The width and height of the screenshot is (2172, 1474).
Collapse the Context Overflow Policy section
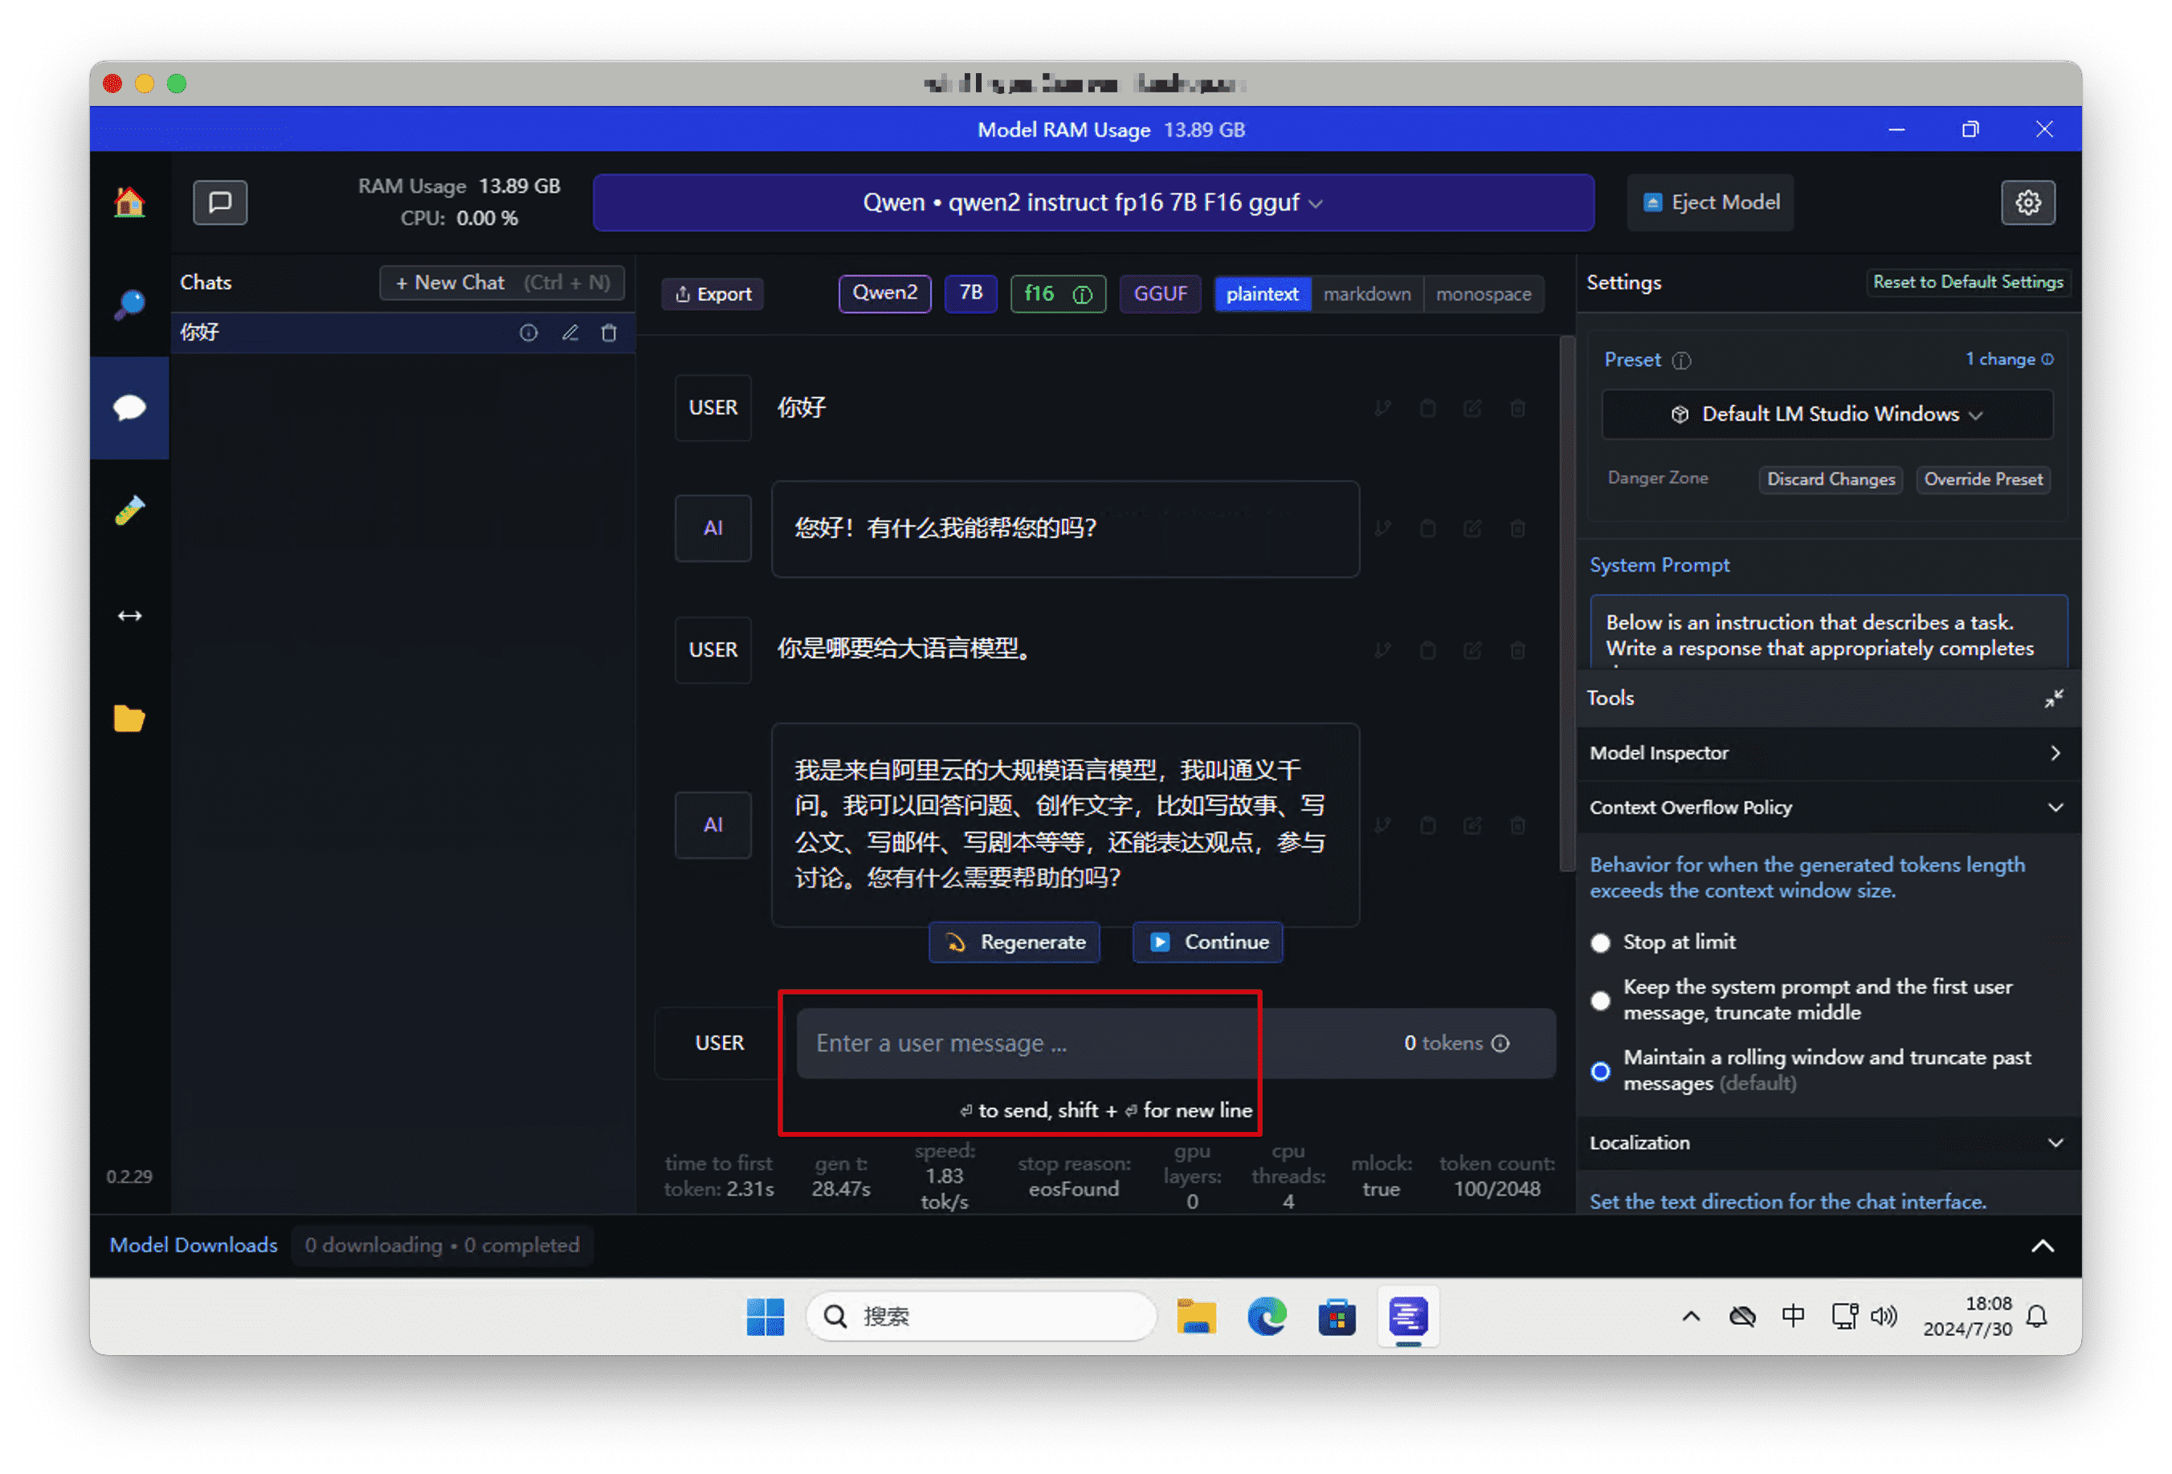[x=1827, y=807]
